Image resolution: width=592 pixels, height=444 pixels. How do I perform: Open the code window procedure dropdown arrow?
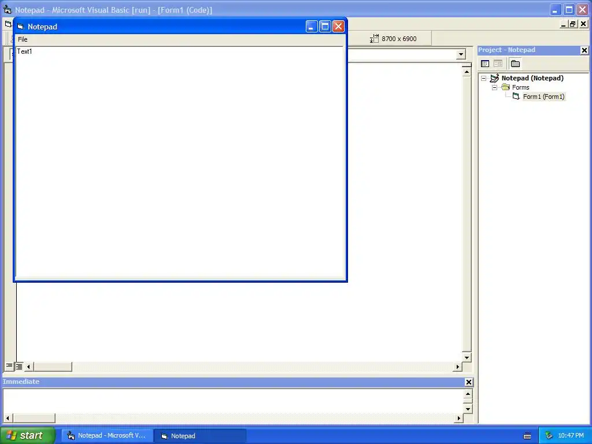[461, 55]
